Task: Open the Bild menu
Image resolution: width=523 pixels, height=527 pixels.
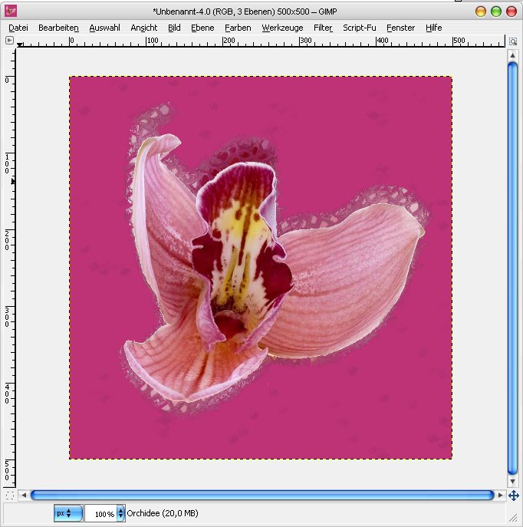Action: (x=174, y=28)
